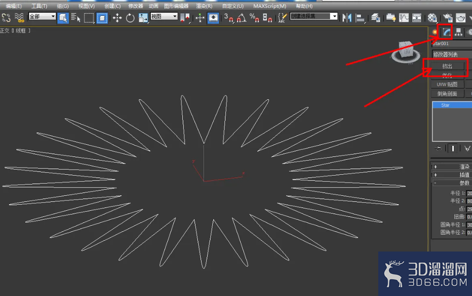Toggle Percent Snap button

coord(255,18)
